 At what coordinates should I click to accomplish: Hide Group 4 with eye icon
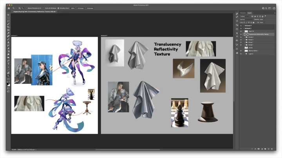[x=241, y=37]
